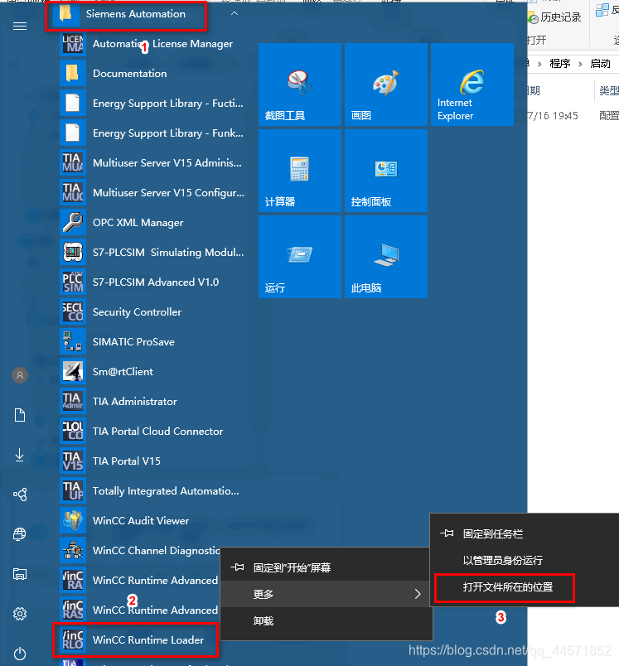Launch TIA Portal V15 icon
The width and height of the screenshot is (619, 666).
tap(73, 461)
